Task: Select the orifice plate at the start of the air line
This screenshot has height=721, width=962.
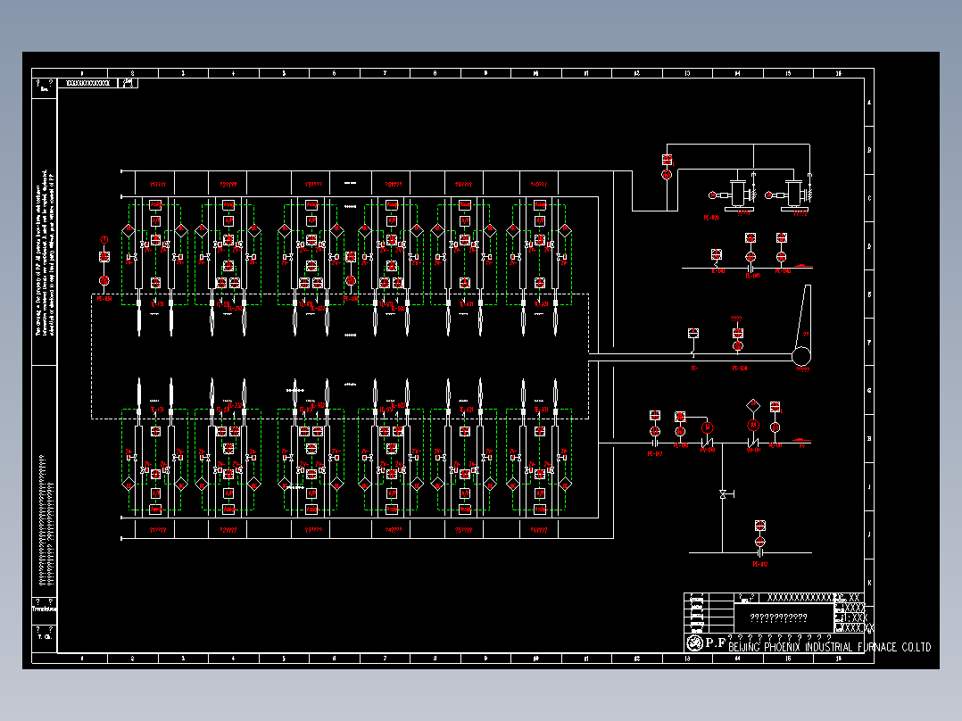Action: tap(655, 442)
